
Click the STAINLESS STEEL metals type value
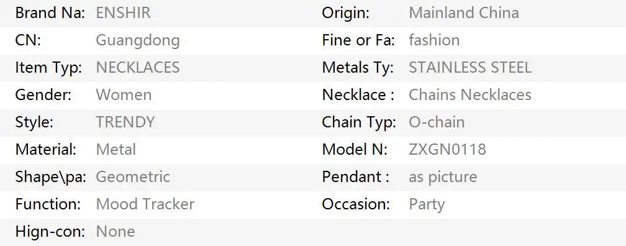point(470,68)
